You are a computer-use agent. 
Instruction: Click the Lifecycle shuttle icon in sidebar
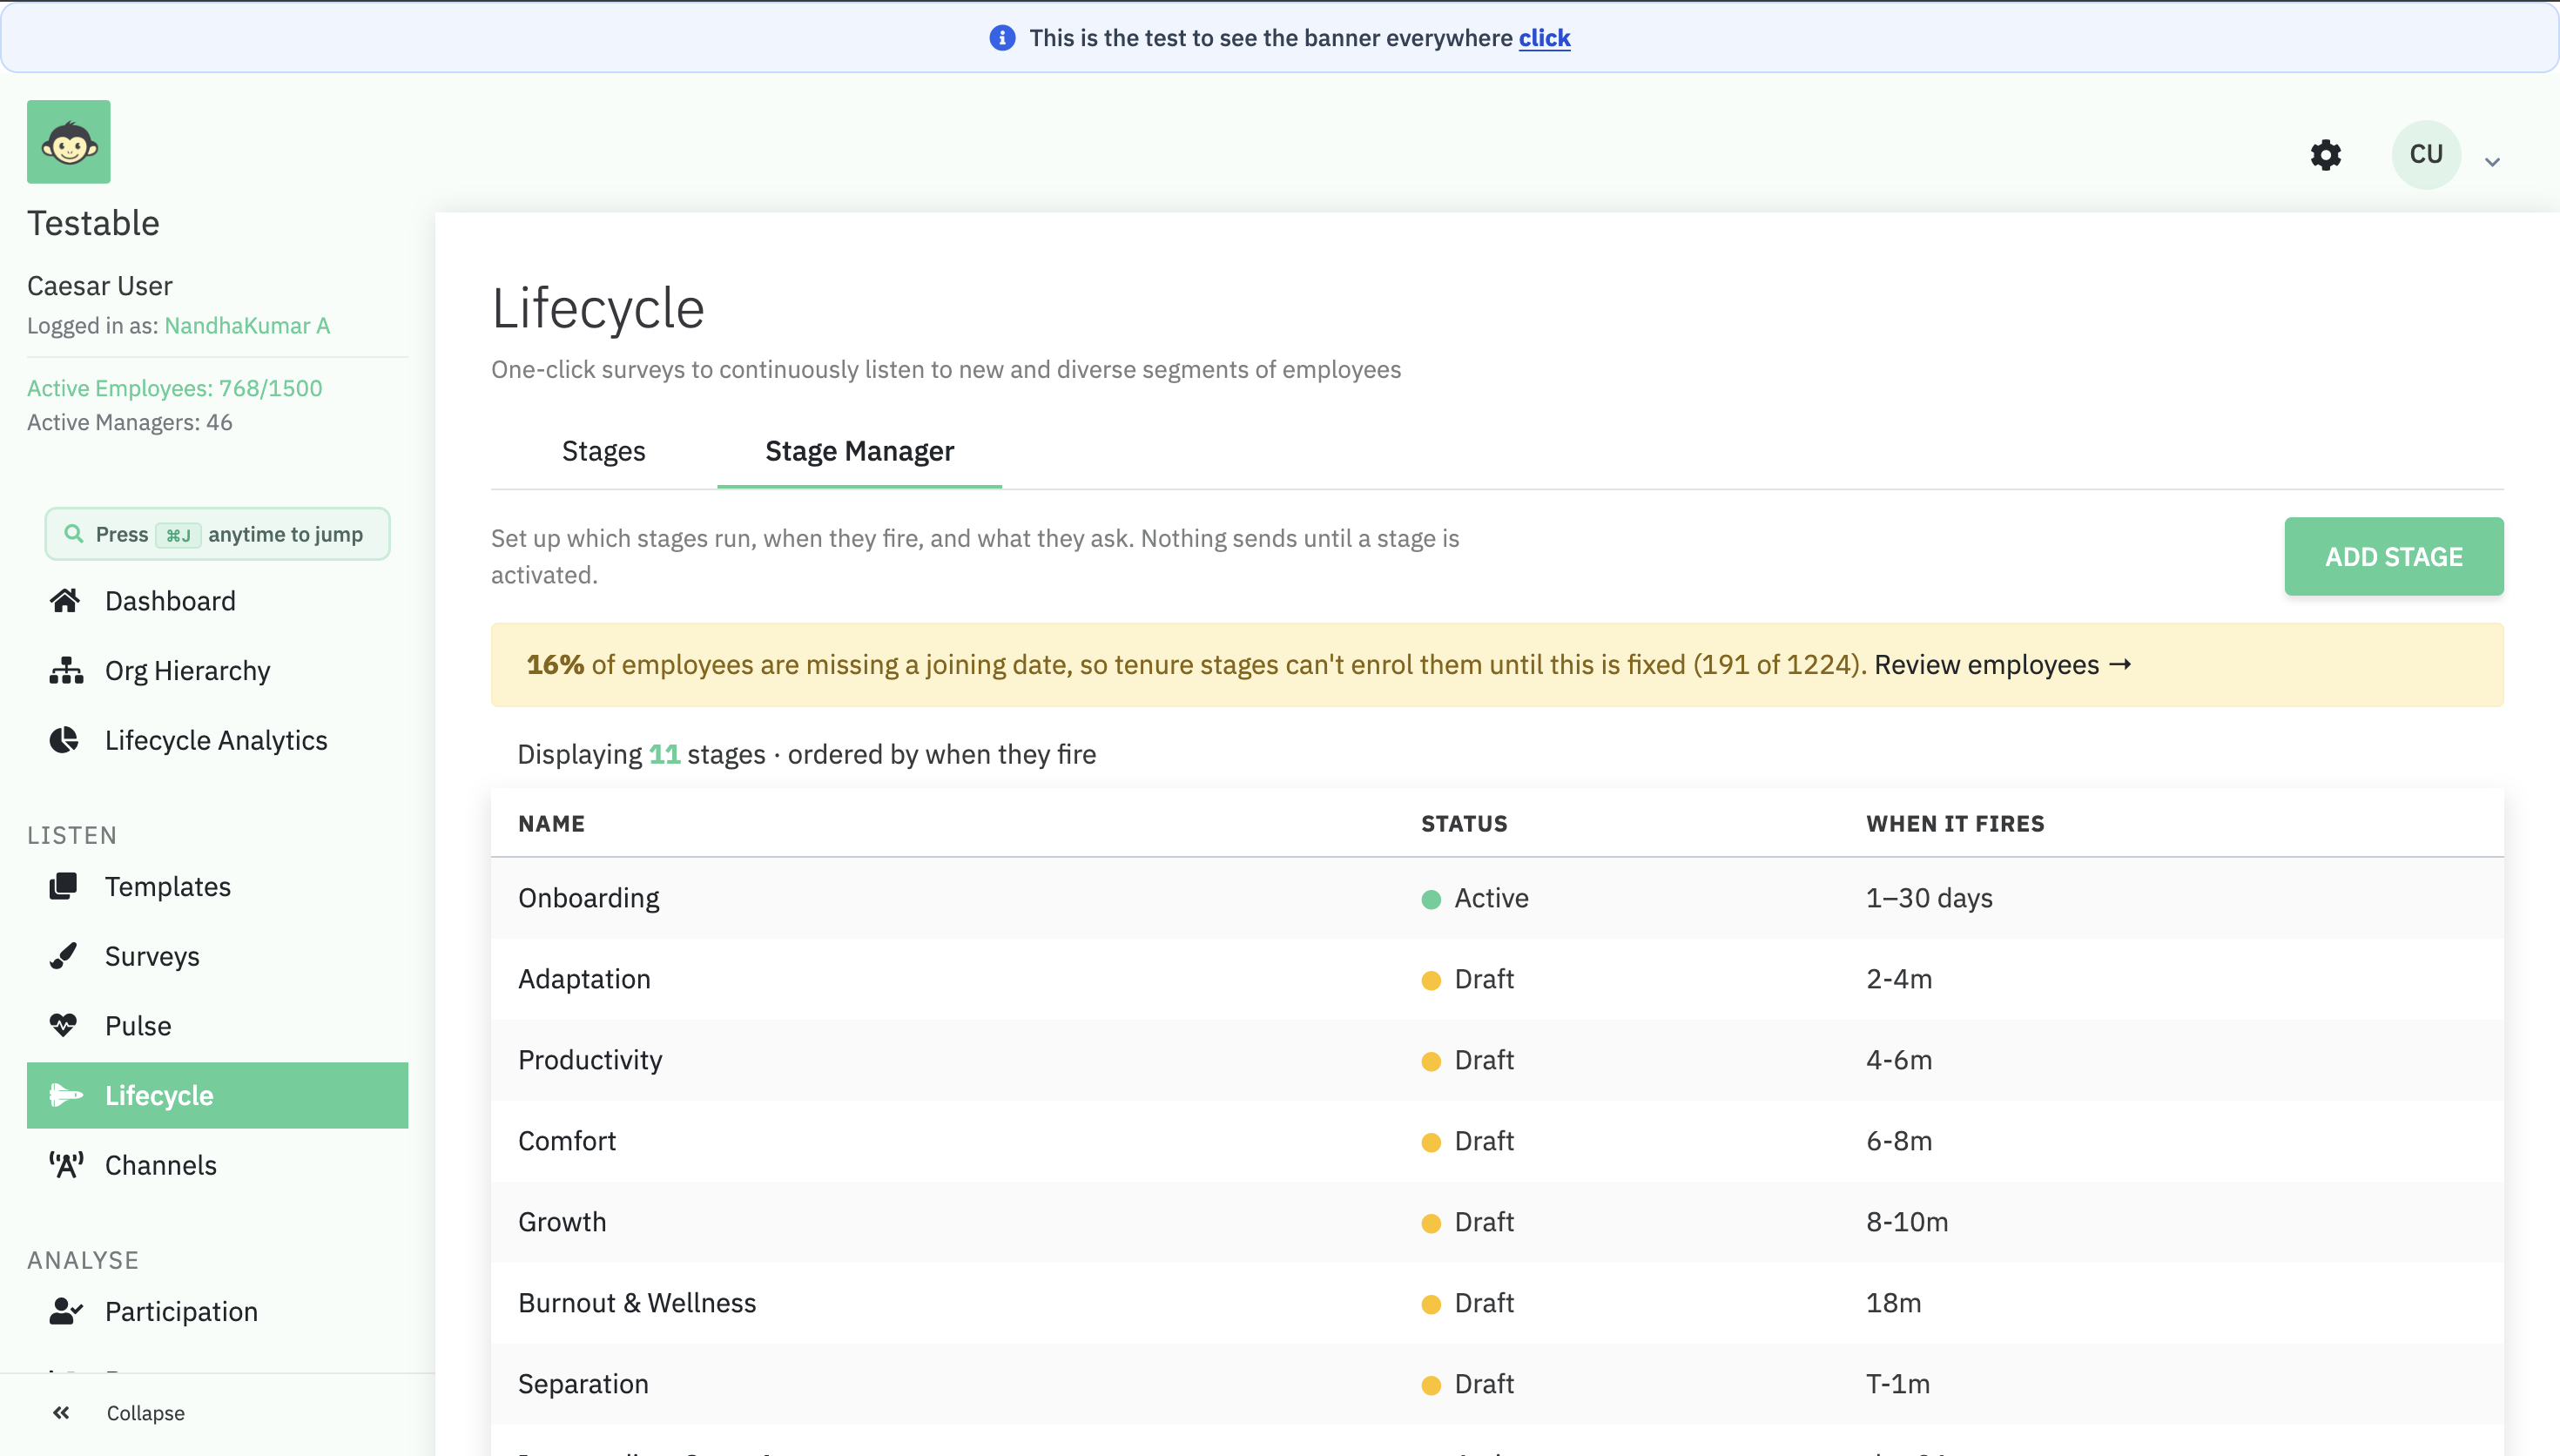(66, 1095)
